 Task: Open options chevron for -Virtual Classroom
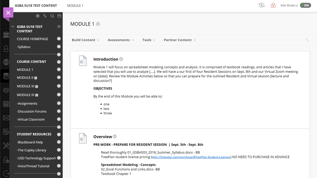pyautogui.click(x=59, y=119)
